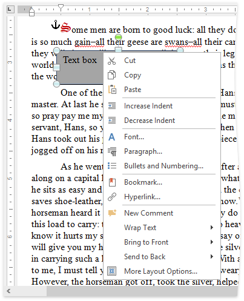Click the horizontal scrollbar track
This screenshot has height=301, width=244.
pyautogui.click(x=142, y=291)
